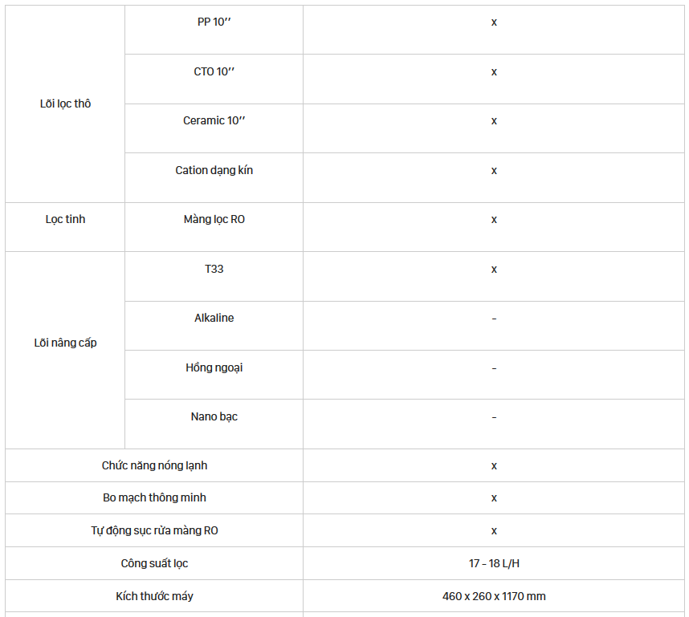
Task: Click the 'Nano bạc' cell
Action: (214, 424)
